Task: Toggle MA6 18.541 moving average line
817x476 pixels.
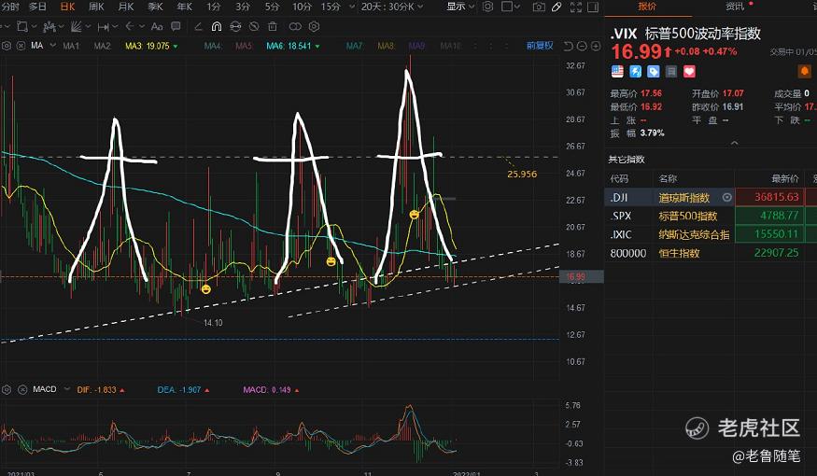Action: point(293,46)
